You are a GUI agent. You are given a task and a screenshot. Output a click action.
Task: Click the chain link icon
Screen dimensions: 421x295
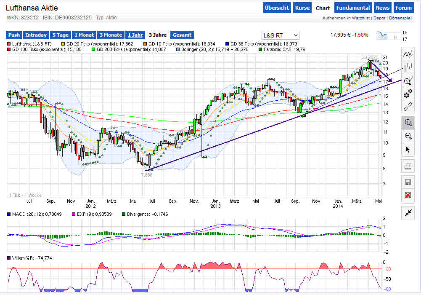(408, 107)
